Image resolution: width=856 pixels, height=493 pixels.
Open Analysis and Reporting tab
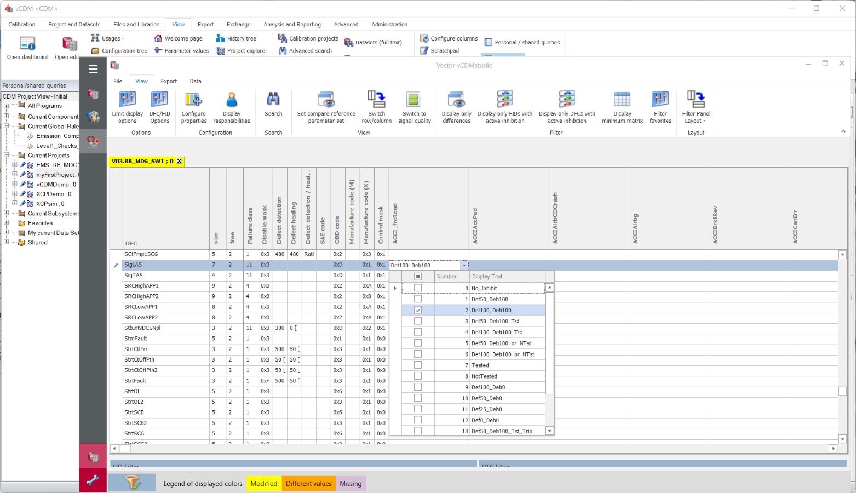(x=292, y=24)
